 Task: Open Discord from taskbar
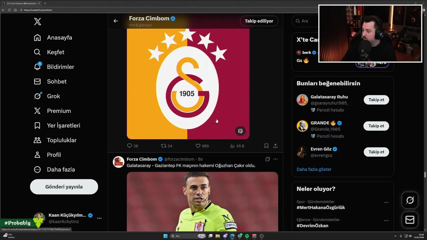coord(225,236)
